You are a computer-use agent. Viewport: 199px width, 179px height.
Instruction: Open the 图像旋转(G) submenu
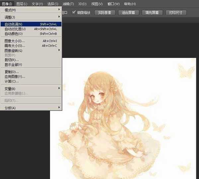(13, 51)
